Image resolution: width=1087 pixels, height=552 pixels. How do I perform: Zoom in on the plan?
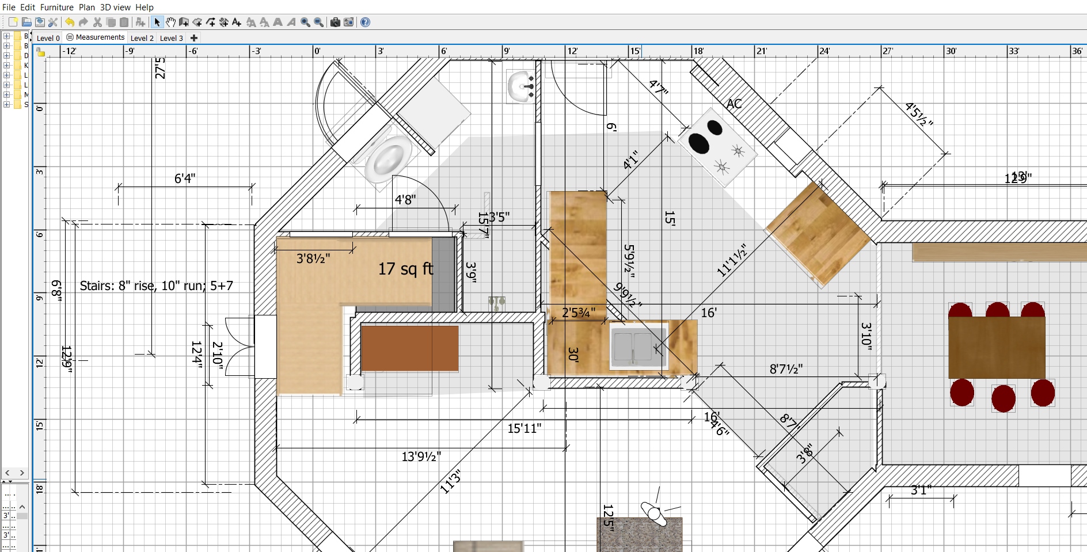(x=305, y=22)
